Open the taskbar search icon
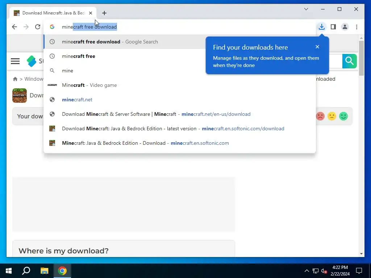 26,271
